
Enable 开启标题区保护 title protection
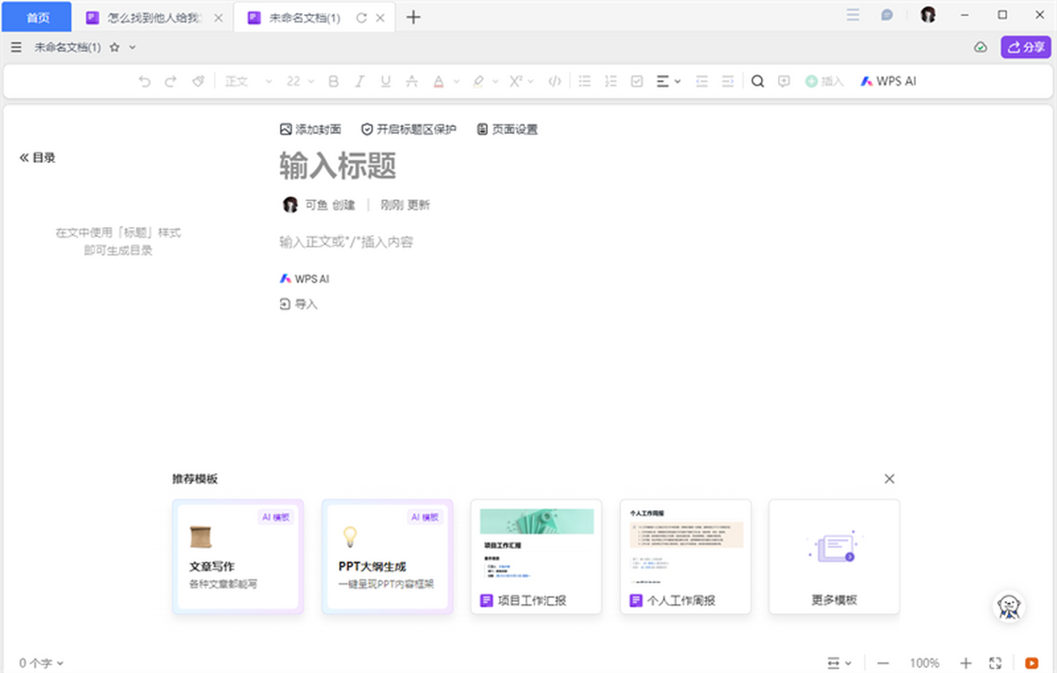tap(409, 129)
